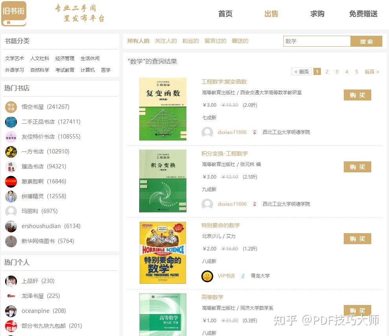Screen dimensions: 389x336
Task: Open oceanpine user avatar
Action: pyautogui.click(x=11, y=311)
